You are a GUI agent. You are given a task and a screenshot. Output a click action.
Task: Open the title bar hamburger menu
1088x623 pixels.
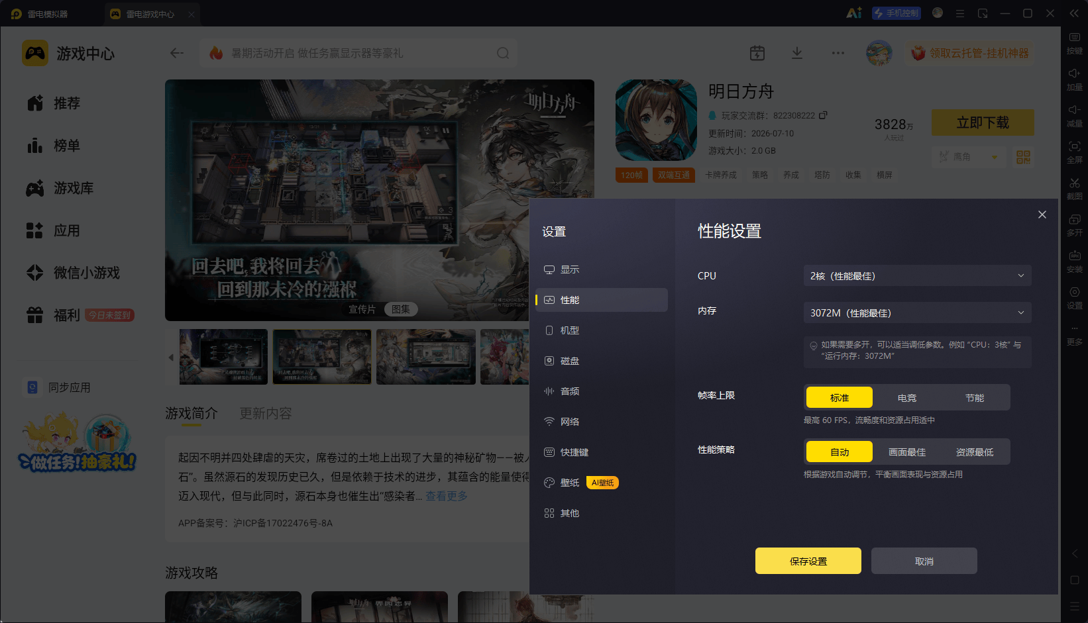[959, 13]
